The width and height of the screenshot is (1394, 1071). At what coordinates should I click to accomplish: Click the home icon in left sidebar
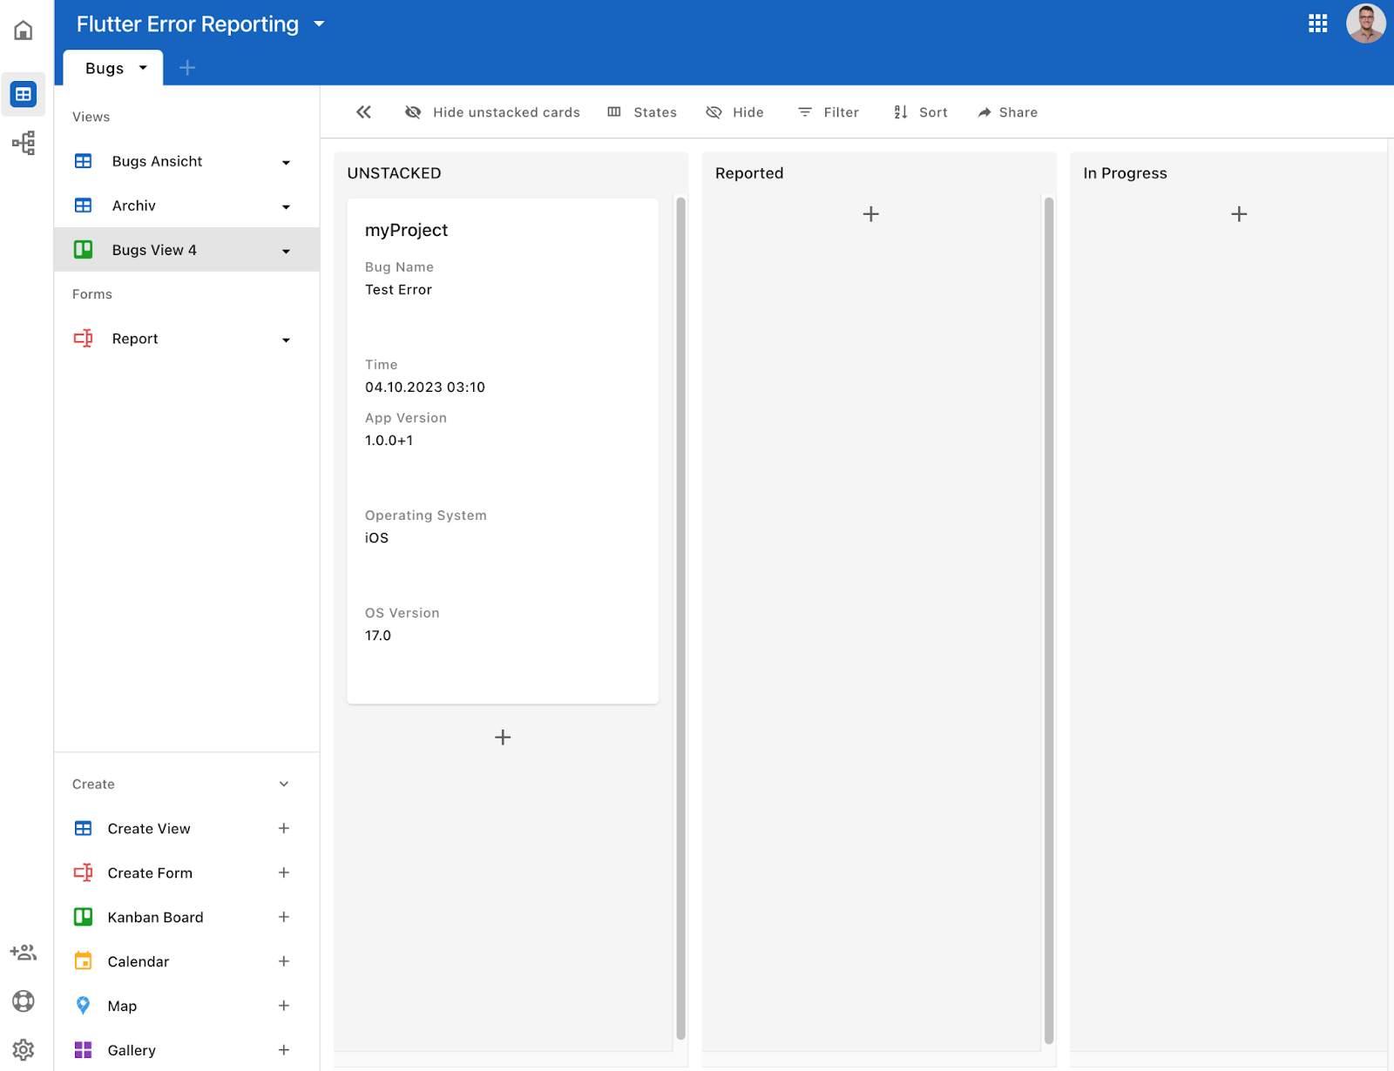point(24,30)
